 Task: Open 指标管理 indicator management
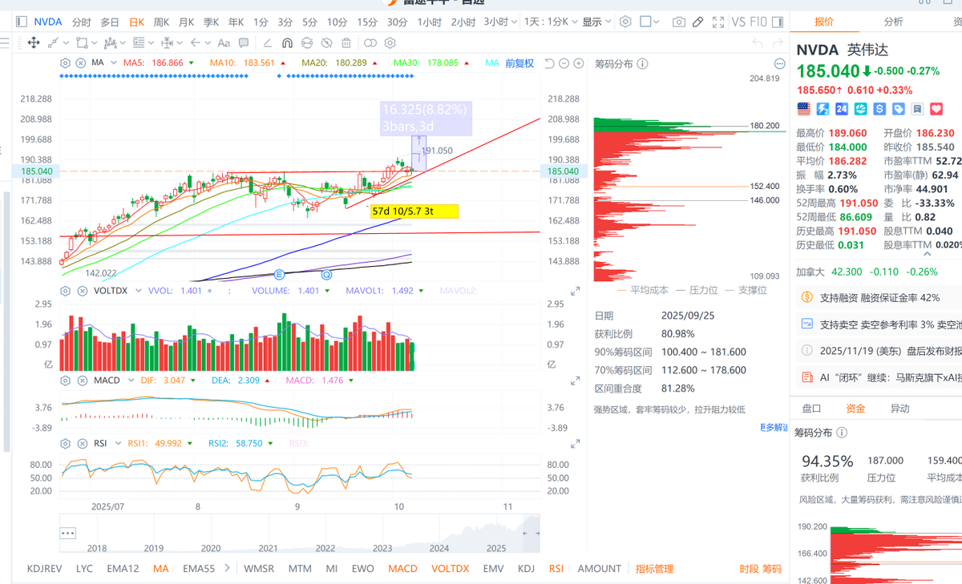(x=655, y=569)
